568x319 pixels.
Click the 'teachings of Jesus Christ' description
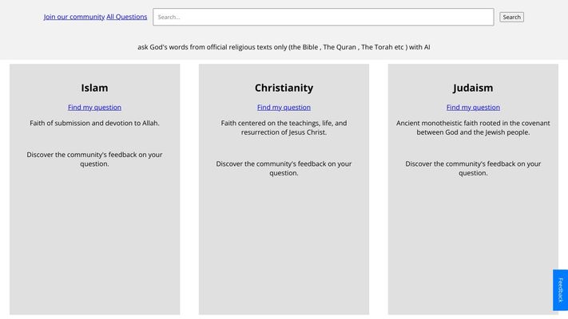[284, 128]
